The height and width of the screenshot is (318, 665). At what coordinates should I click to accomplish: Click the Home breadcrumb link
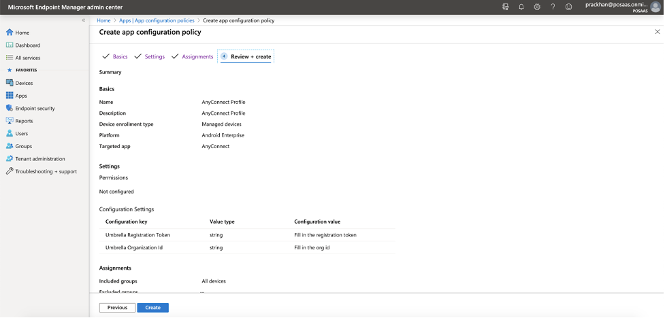(103, 20)
